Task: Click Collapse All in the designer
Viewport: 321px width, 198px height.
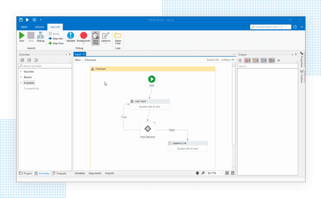Action: (x=228, y=60)
